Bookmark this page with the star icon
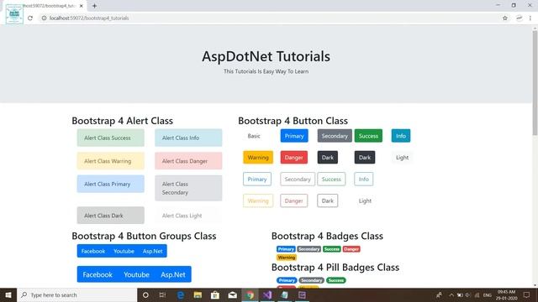Image resolution: width=538 pixels, height=302 pixels. click(x=504, y=18)
